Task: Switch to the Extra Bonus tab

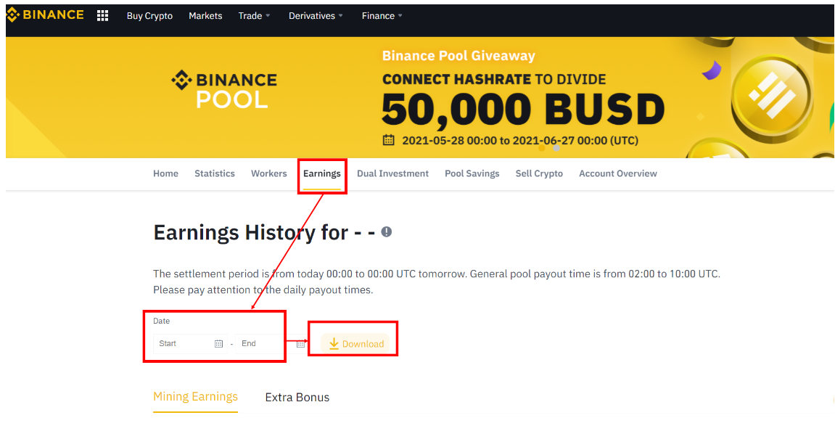Action: point(297,398)
